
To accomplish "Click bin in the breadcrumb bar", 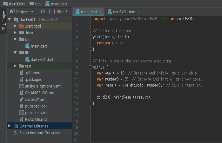I will tap(38, 3).
